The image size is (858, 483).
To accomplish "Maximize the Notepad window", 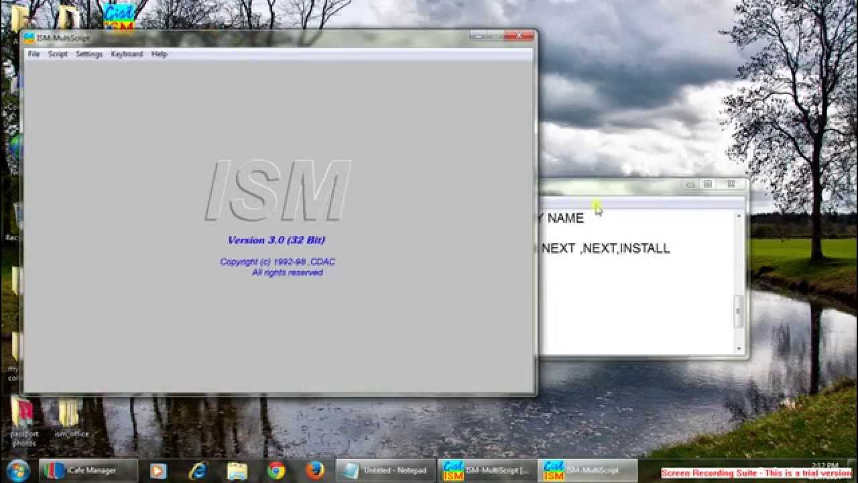I will point(707,184).
